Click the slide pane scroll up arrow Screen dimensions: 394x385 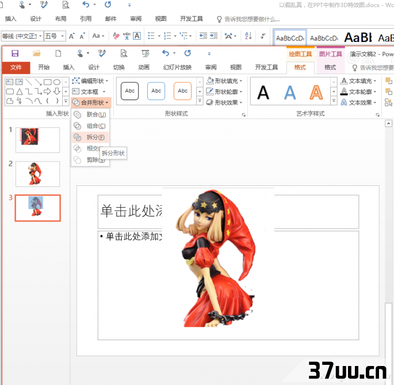pos(388,123)
